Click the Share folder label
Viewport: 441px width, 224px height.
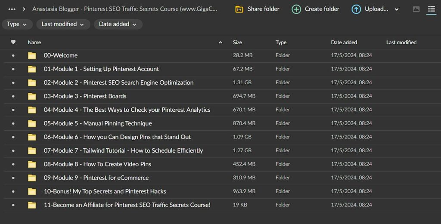pos(263,9)
